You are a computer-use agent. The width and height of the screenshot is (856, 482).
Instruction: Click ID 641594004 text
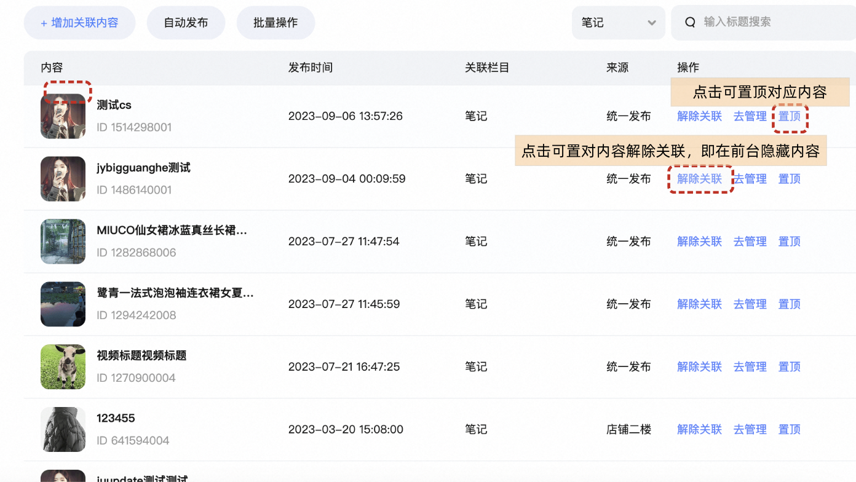pos(133,441)
